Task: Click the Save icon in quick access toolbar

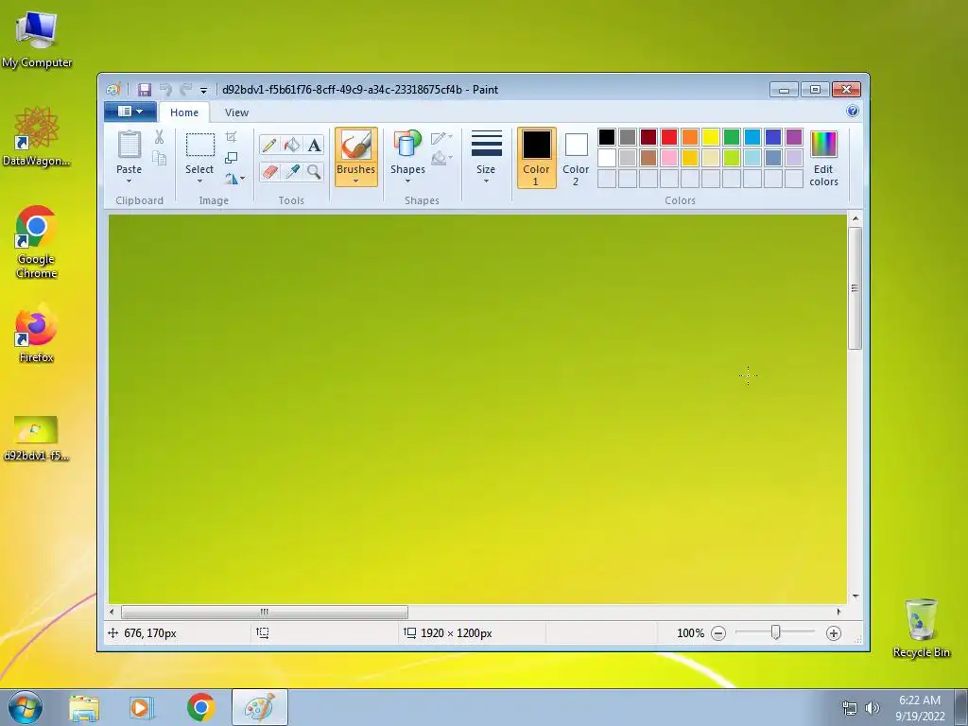Action: [x=144, y=90]
